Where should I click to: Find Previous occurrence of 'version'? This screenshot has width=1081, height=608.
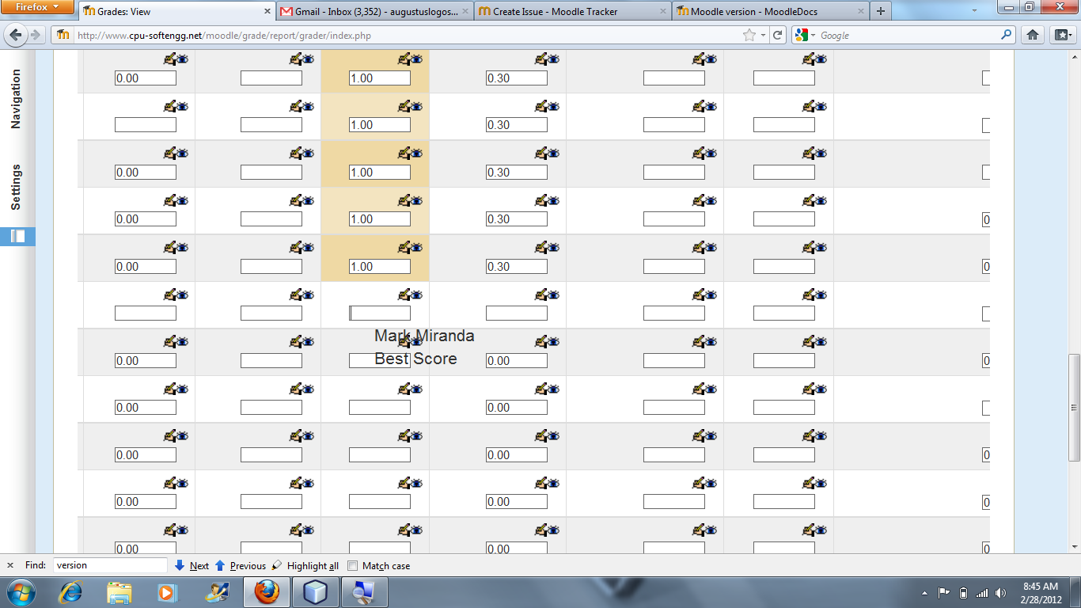(241, 565)
